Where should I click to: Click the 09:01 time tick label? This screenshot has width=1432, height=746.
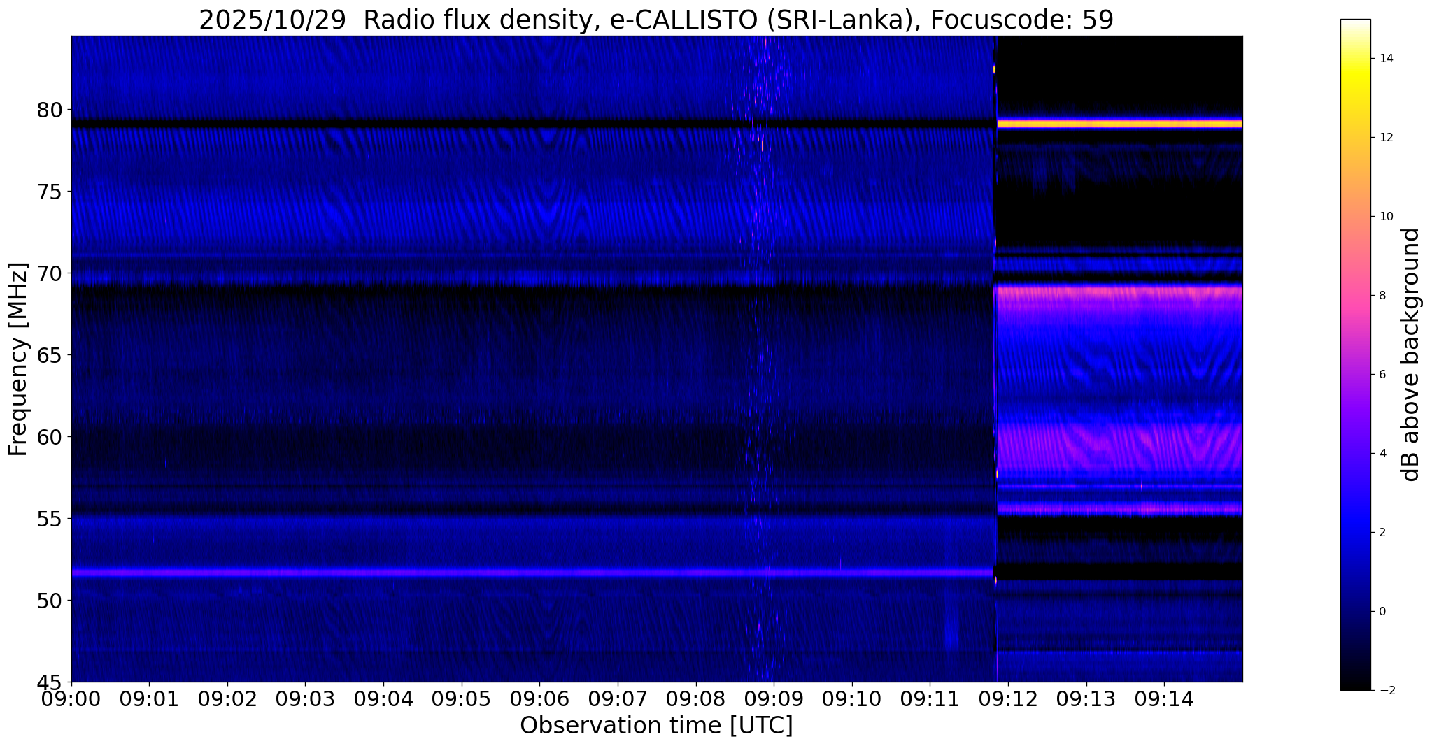pyautogui.click(x=150, y=698)
